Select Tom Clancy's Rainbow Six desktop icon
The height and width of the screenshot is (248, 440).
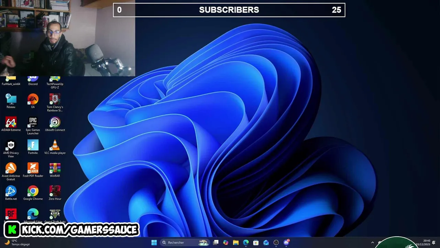pyautogui.click(x=55, y=103)
